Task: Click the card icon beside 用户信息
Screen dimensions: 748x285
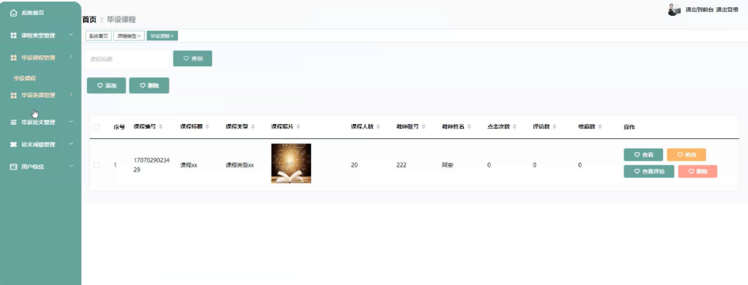Action: [13, 167]
